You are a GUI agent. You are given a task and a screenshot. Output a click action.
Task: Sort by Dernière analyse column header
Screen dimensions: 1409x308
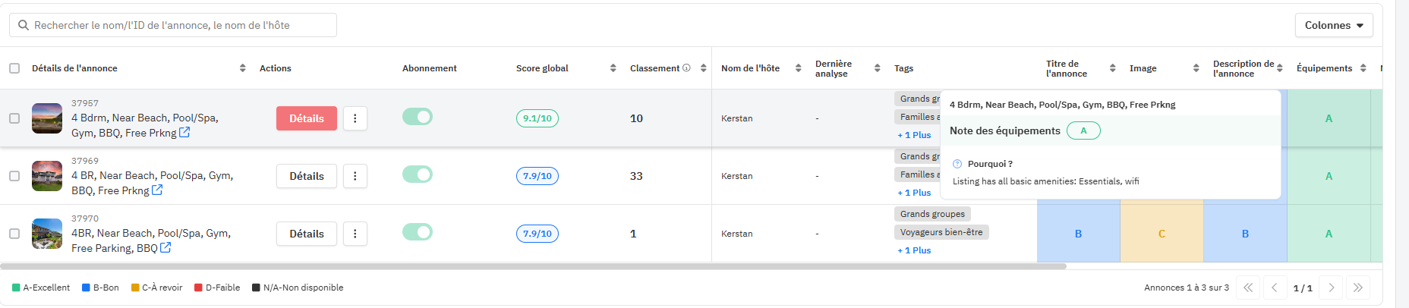(877, 68)
